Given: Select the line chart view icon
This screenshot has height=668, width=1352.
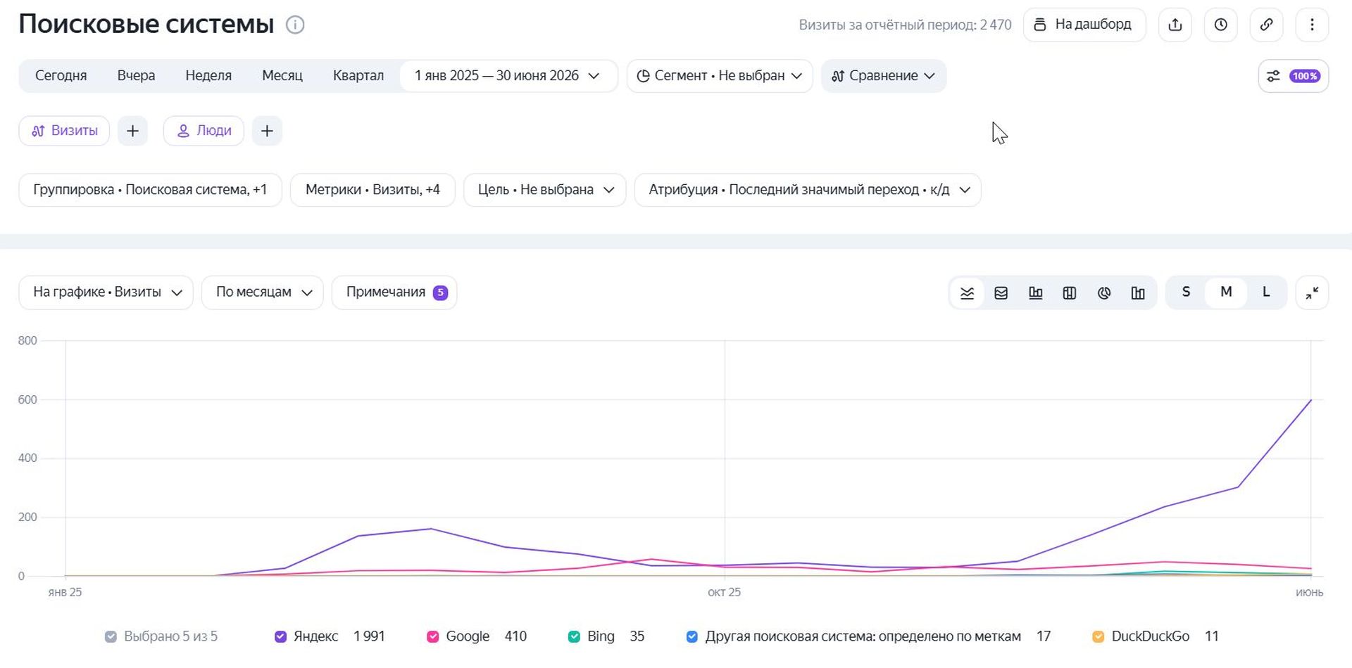Looking at the screenshot, I should coord(967,293).
